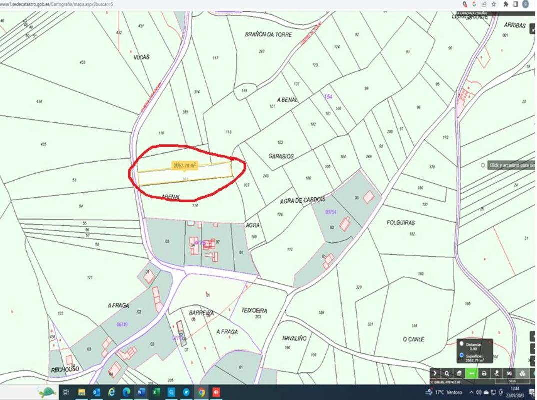Open Chrome side panel icon
The width and height of the screenshot is (537, 400).
pyautogui.click(x=516, y=4)
